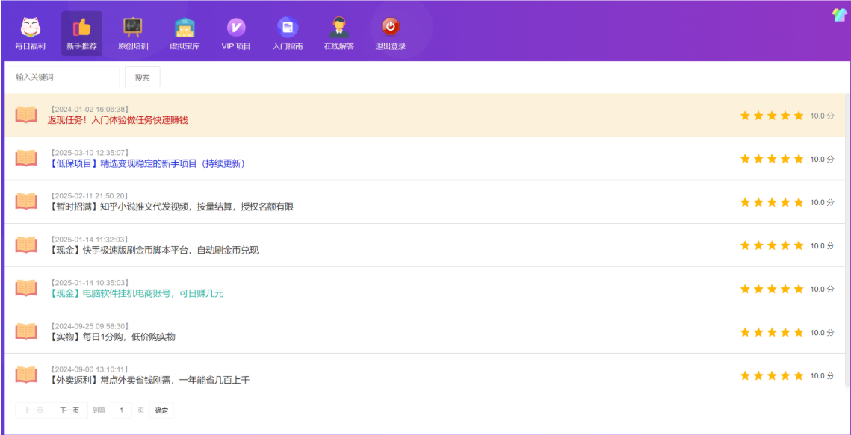Open the 在线解答 support agent icon
Screen dimensions: 851x435
(338, 28)
